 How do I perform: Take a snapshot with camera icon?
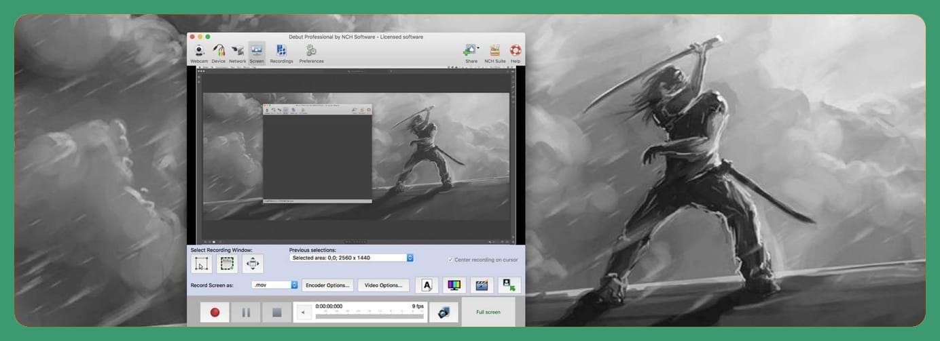[x=443, y=313]
